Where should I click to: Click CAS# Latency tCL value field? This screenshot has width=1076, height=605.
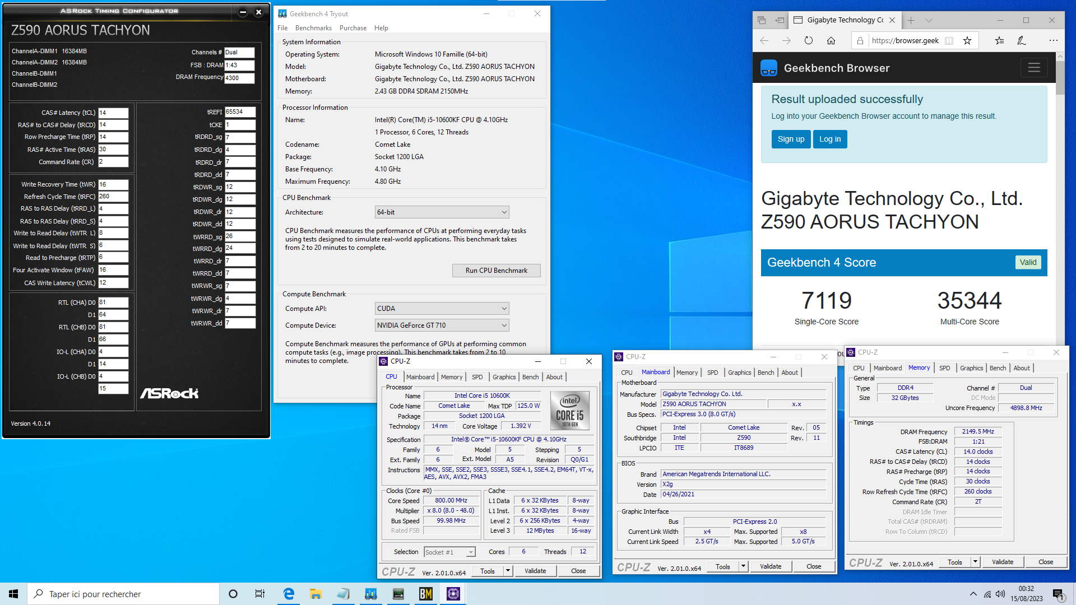[113, 113]
